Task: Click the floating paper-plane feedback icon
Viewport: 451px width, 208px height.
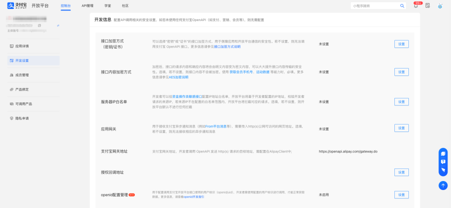Action: 443,169
